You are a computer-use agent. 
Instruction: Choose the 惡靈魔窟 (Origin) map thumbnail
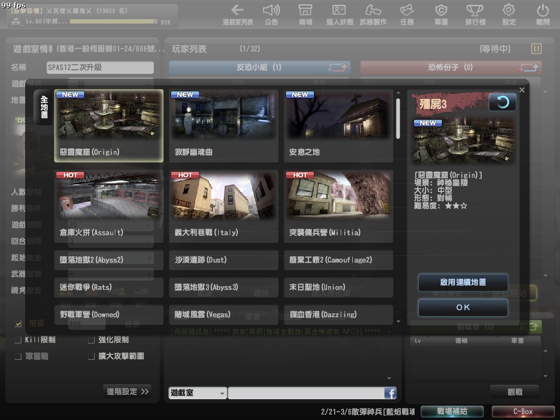coord(109,126)
